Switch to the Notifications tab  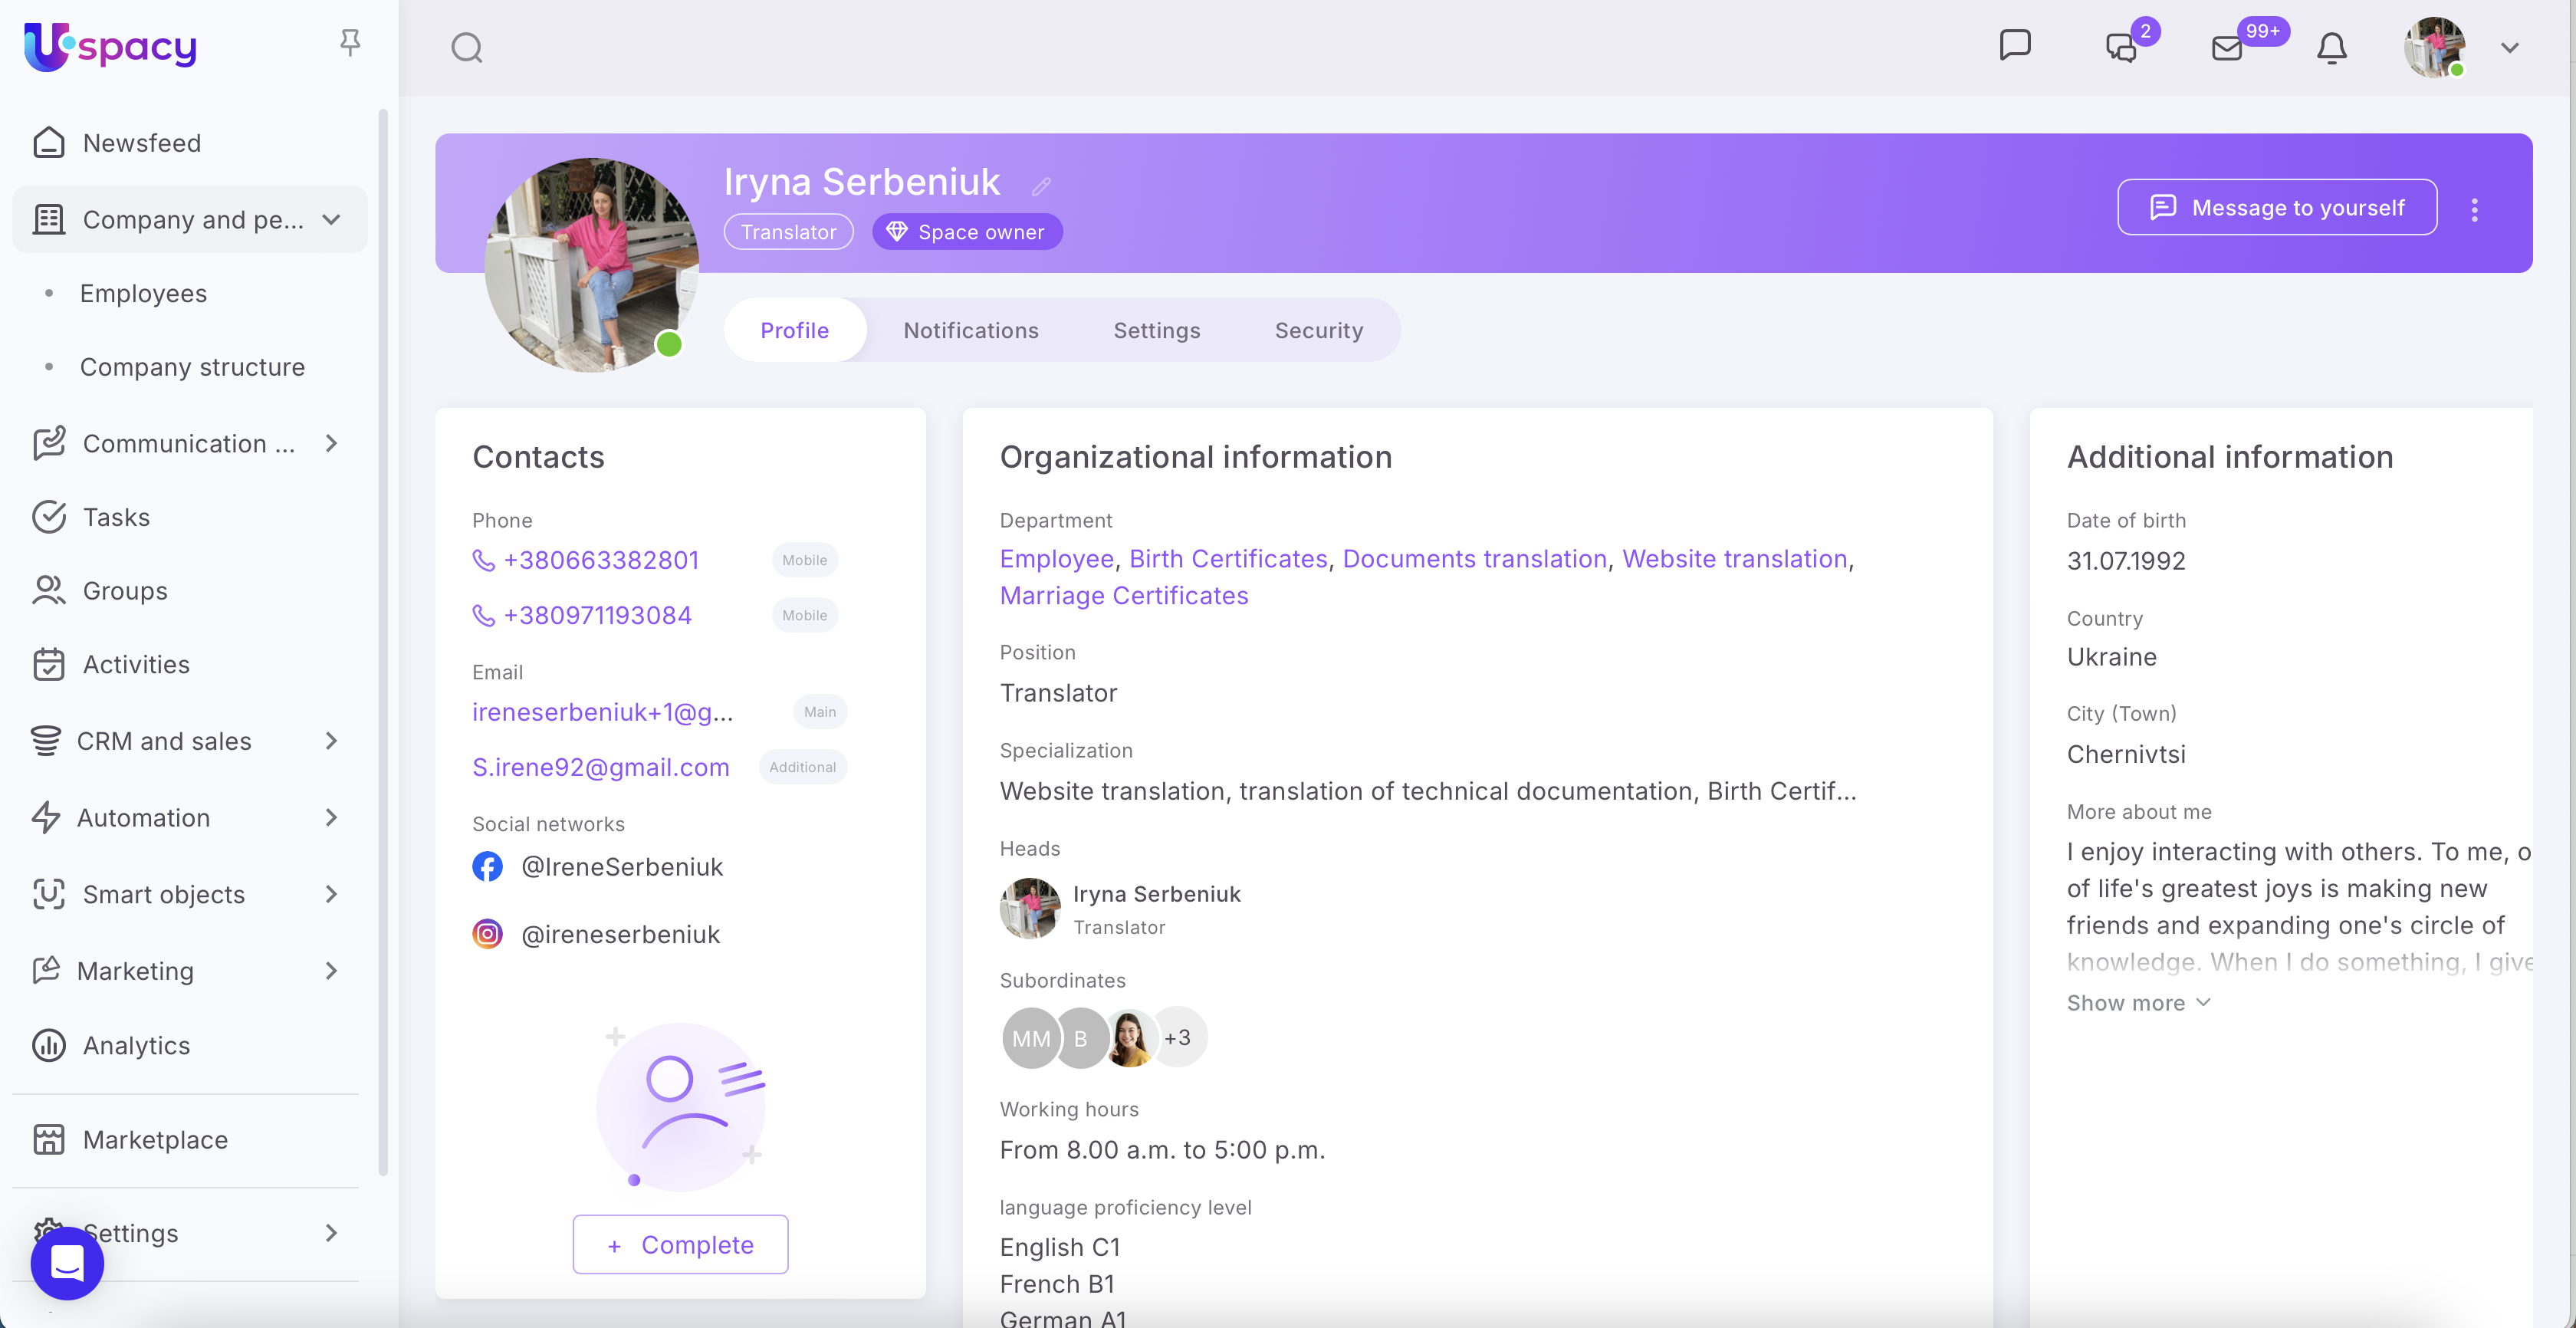point(970,330)
